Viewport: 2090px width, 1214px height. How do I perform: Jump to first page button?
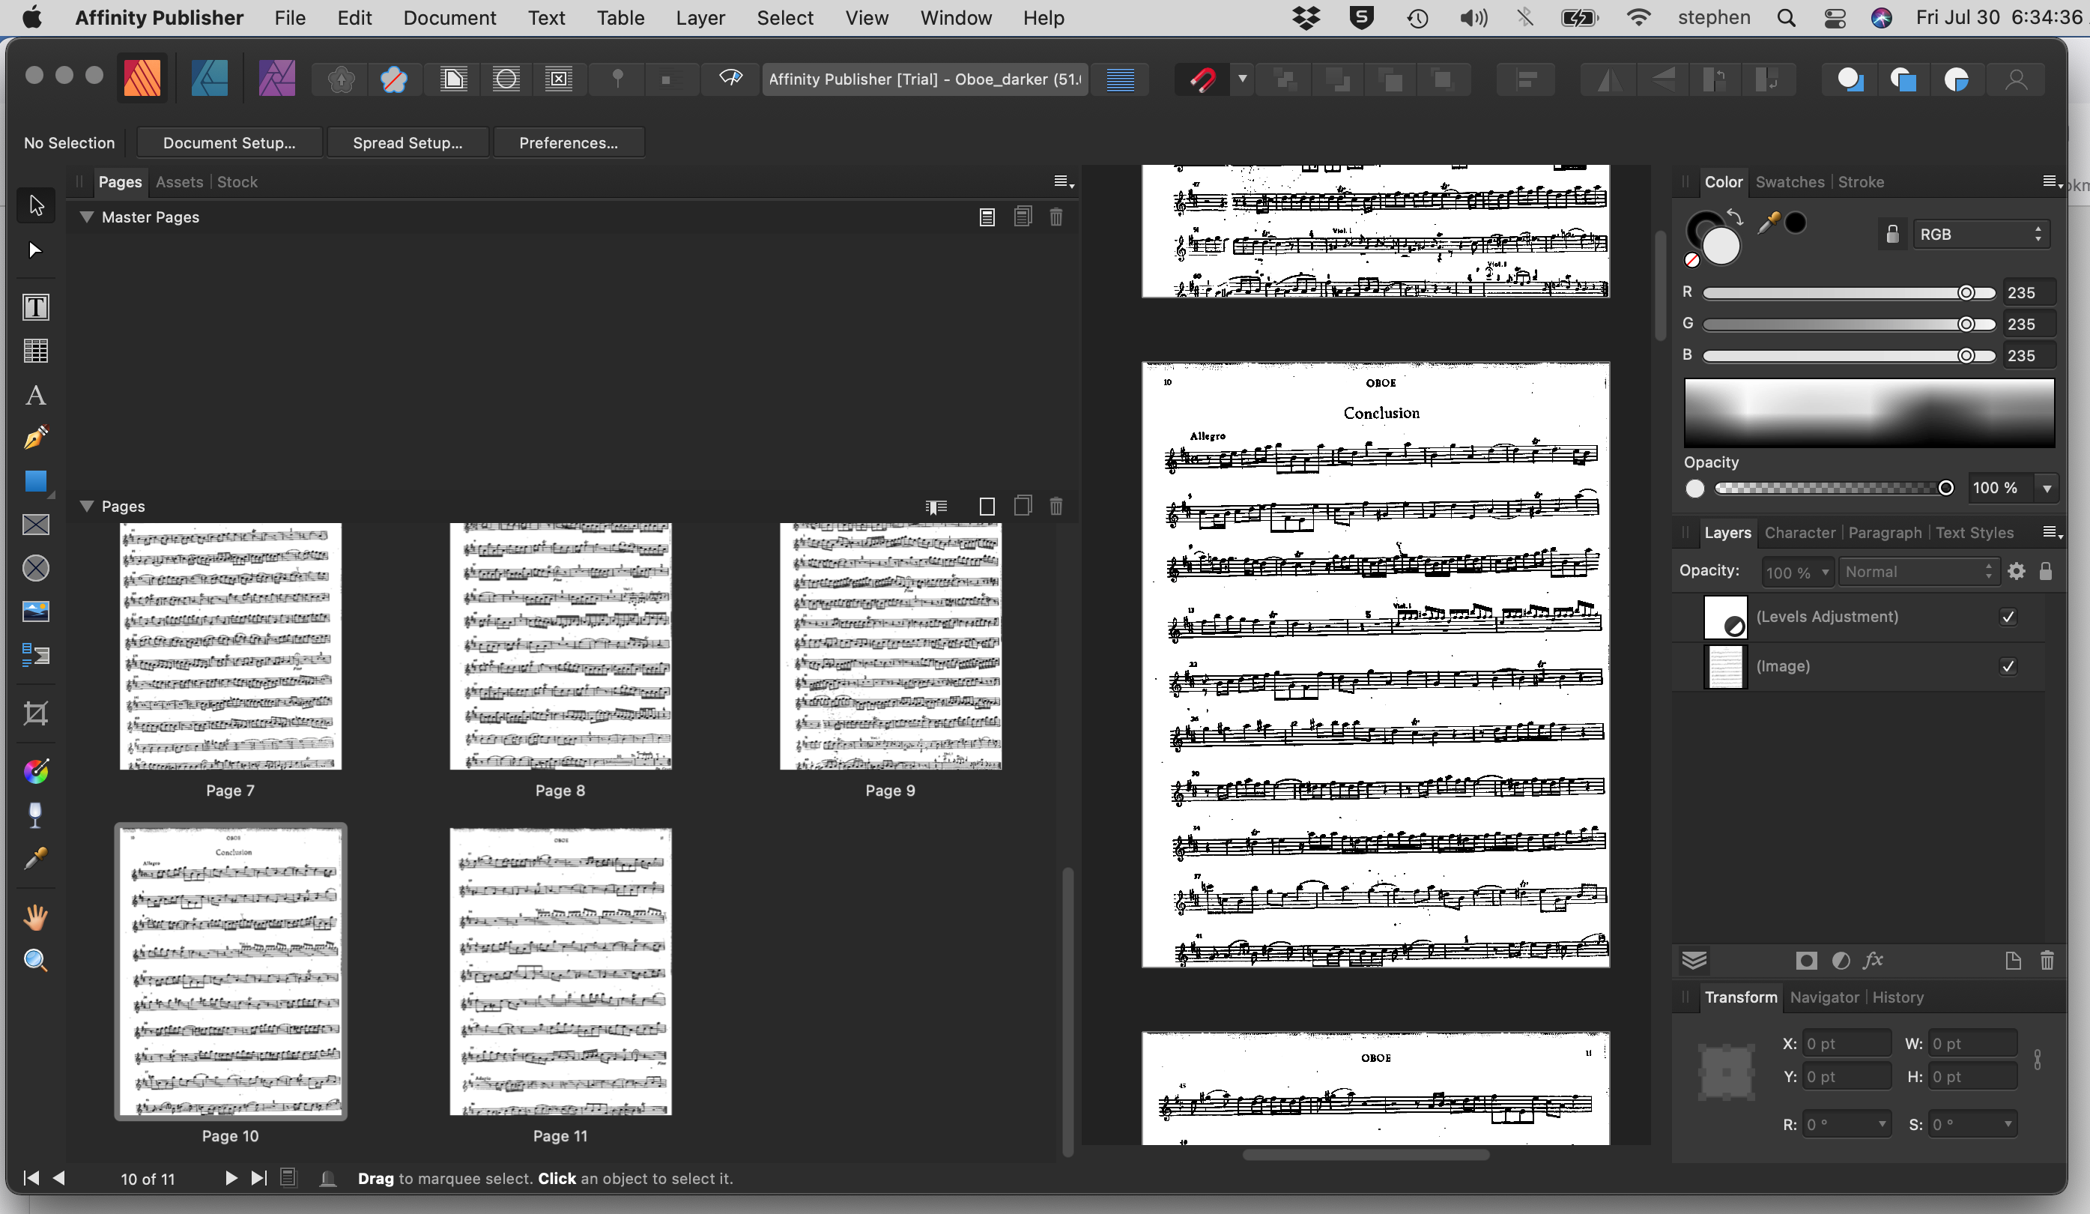(31, 1177)
